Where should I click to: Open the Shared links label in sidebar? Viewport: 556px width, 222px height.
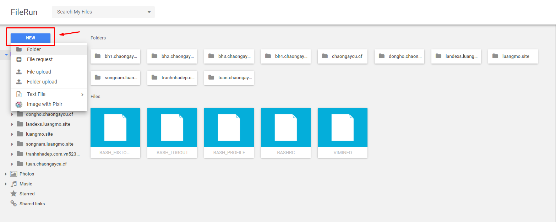click(32, 204)
